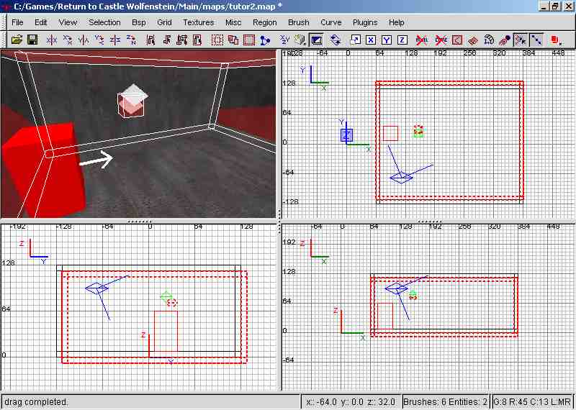This screenshot has height=410, width=576.
Task: Click the Hollow brush toolbar icon
Action: click(249, 40)
